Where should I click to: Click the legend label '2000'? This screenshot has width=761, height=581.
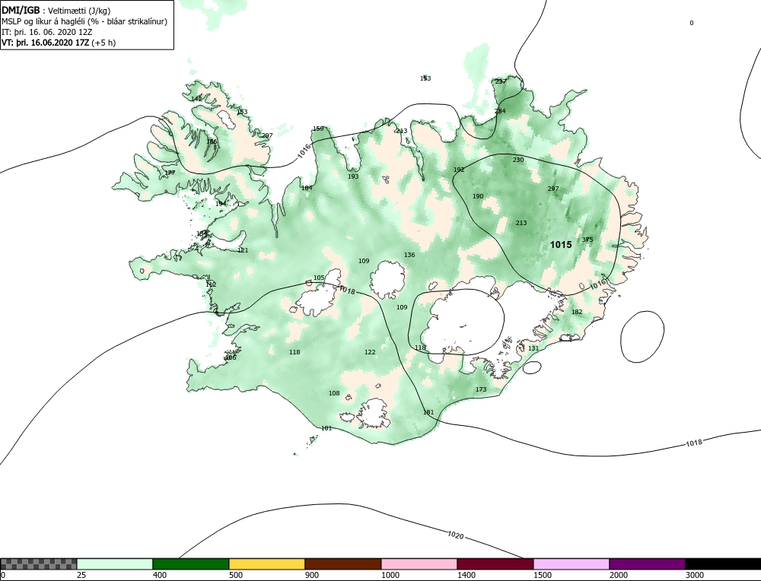tap(618, 575)
